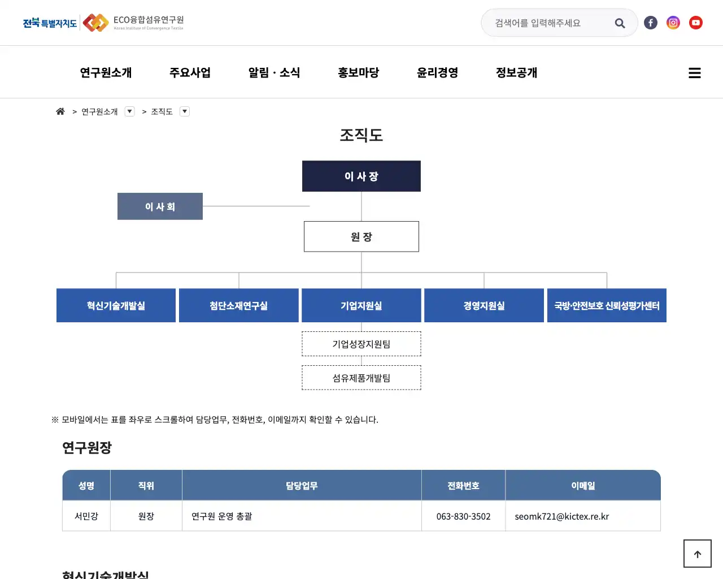Viewport: 723px width, 579px height.
Task: Click the 연구원소개 breadcrumb link
Action: click(x=99, y=111)
